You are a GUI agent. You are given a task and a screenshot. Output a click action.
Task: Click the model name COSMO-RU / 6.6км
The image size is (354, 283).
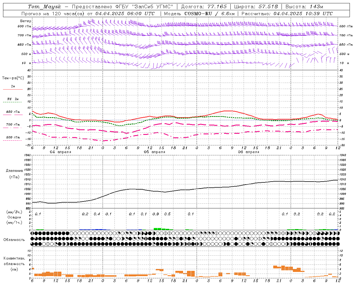[x=210, y=14]
